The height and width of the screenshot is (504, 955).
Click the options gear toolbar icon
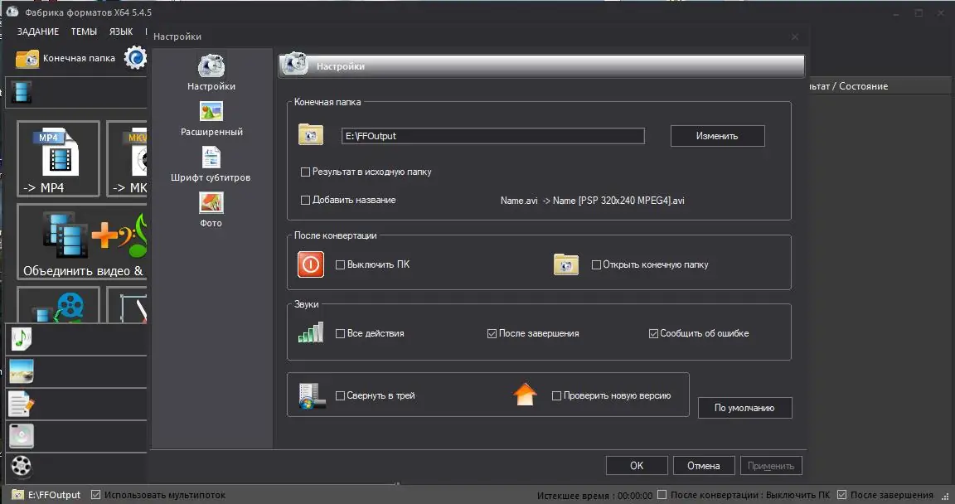[135, 58]
